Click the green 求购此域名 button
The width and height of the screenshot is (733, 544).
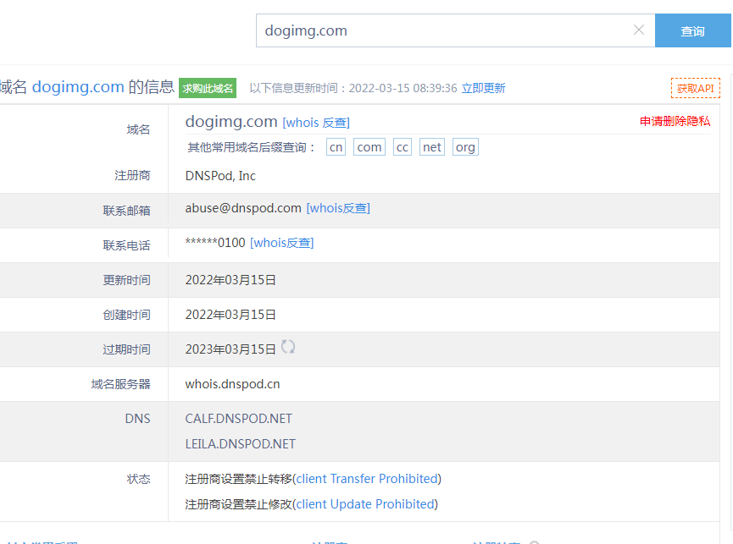(x=208, y=88)
